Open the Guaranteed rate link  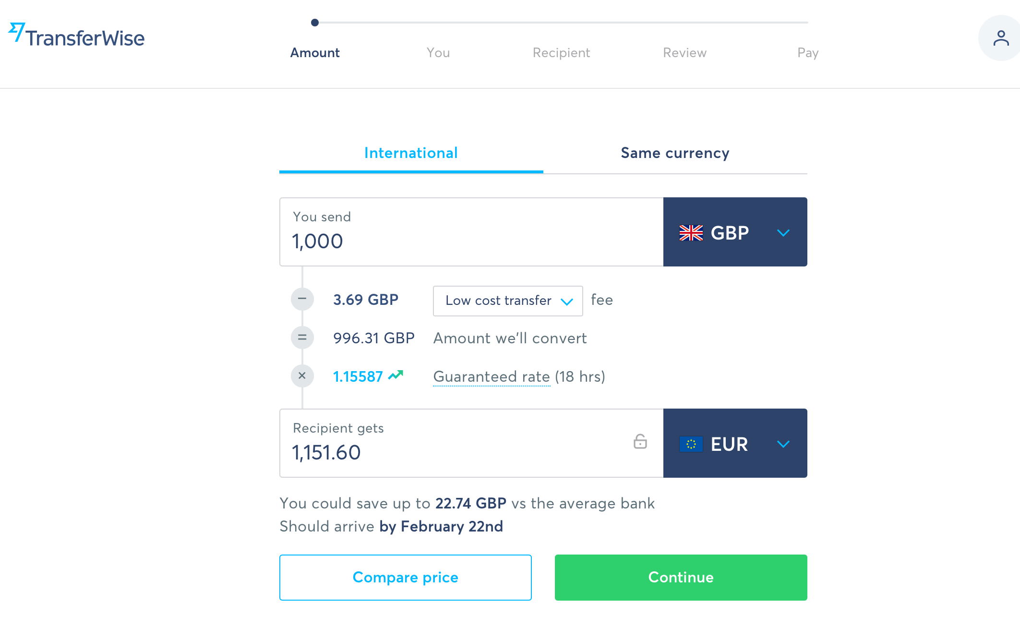pyautogui.click(x=491, y=377)
